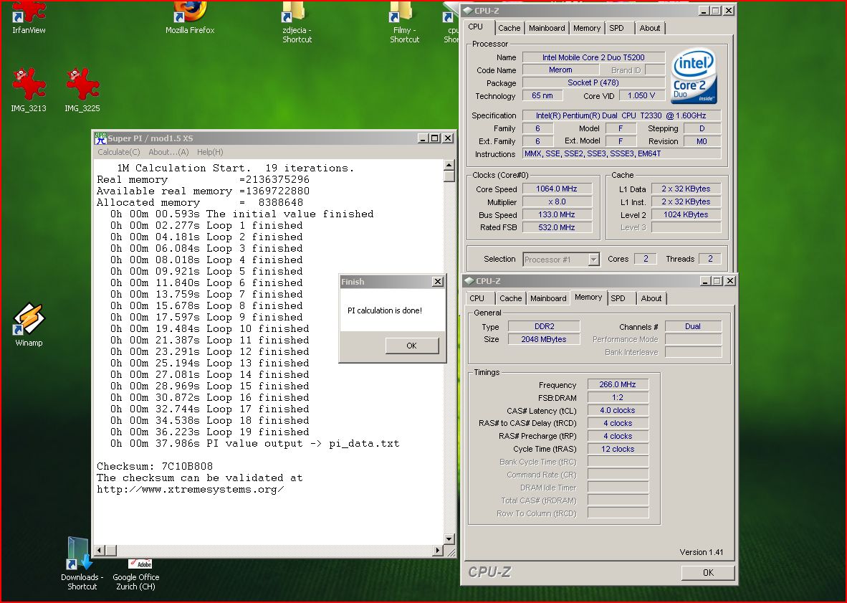Click the Level 2 cache value 1024 KBytes
The image size is (847, 603).
[x=686, y=214]
